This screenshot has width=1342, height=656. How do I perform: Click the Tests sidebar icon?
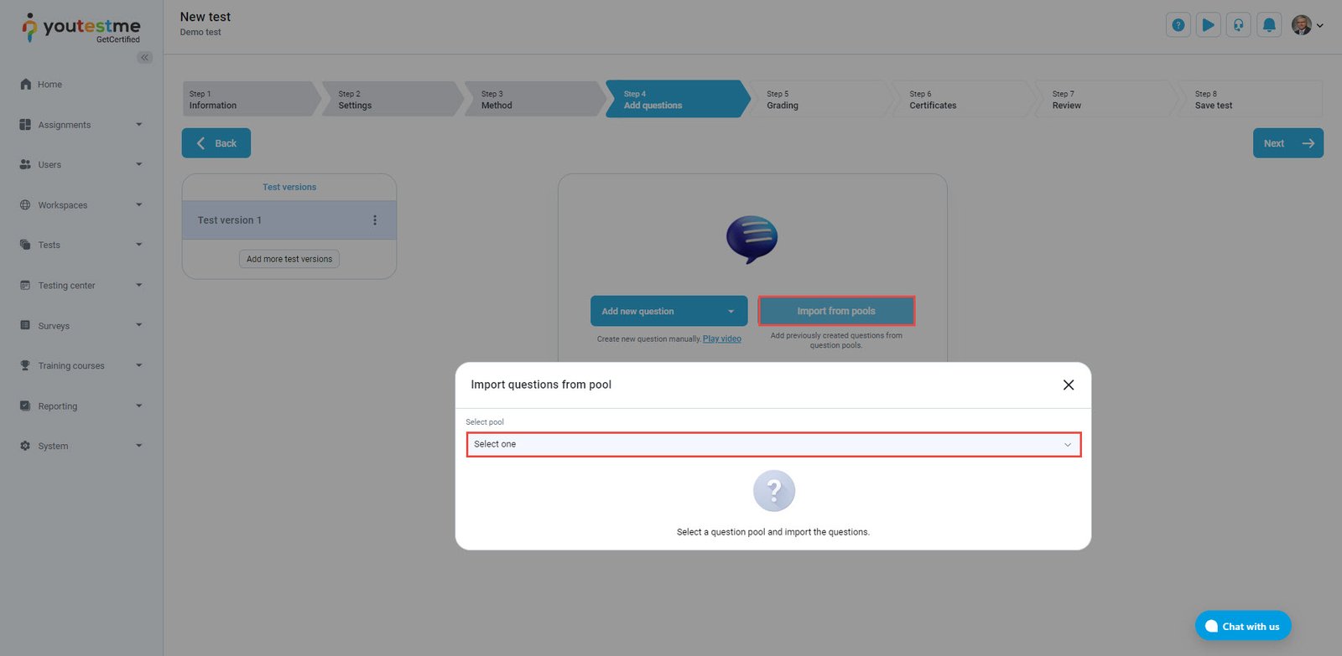click(25, 245)
